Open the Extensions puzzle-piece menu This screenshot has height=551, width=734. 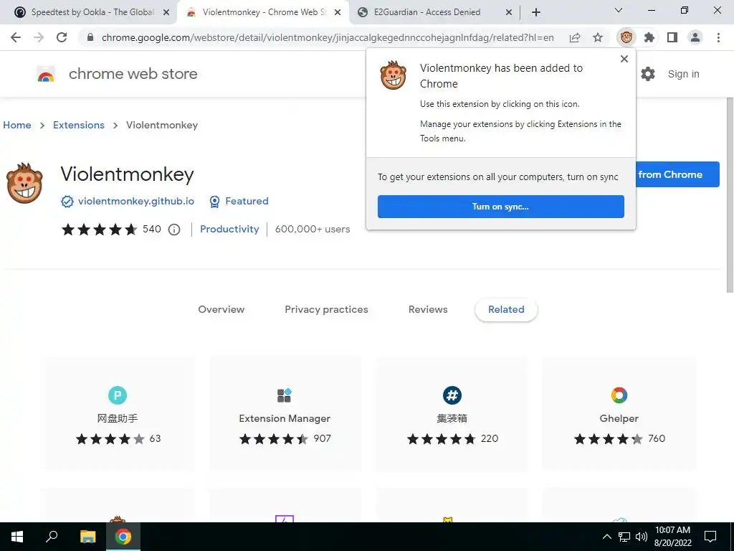click(649, 37)
